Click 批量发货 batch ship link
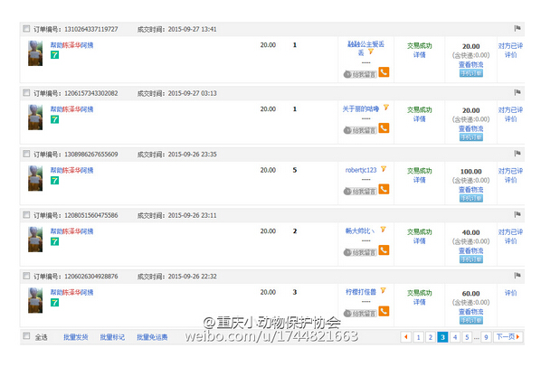 click(x=76, y=337)
